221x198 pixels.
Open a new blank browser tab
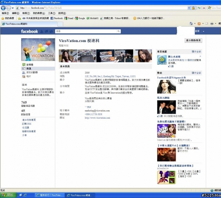coord(60,24)
